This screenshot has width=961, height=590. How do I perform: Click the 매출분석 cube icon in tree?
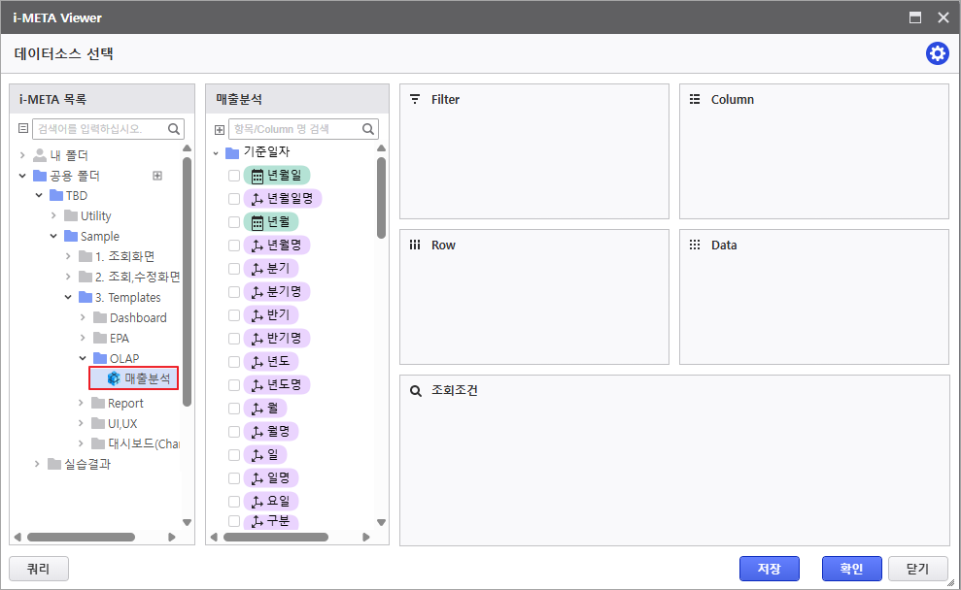(114, 378)
